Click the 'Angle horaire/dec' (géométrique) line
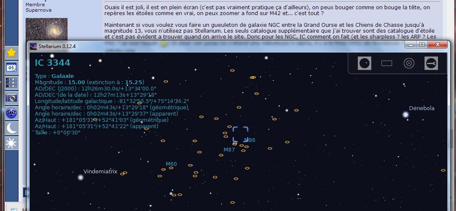Screen dimensions: 456x211 pyautogui.click(x=112, y=108)
